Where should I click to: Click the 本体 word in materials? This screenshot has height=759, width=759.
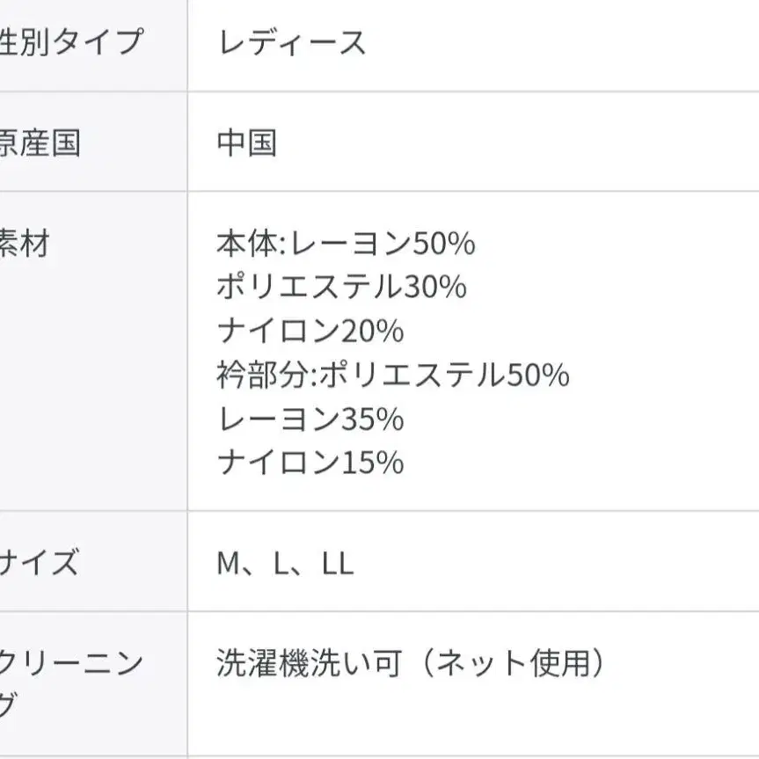click(248, 244)
